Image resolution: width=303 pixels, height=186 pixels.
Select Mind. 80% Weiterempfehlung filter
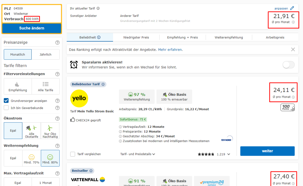point(50,158)
